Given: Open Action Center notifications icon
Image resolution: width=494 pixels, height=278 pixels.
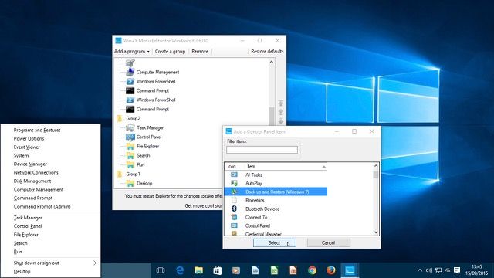Looking at the screenshot, I should [457, 270].
